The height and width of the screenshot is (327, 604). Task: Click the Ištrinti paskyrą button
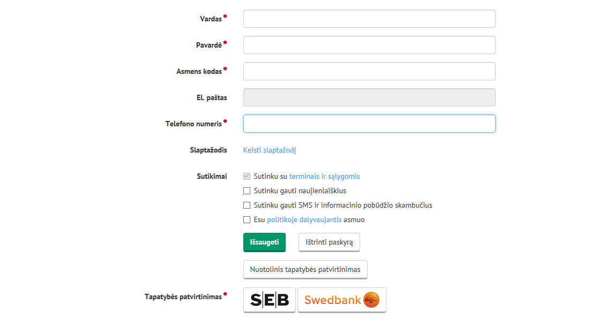pos(329,242)
